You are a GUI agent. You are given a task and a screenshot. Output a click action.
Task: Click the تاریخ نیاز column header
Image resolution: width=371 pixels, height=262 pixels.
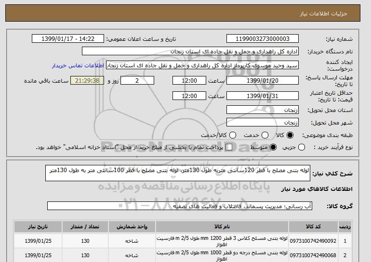tap(38, 226)
